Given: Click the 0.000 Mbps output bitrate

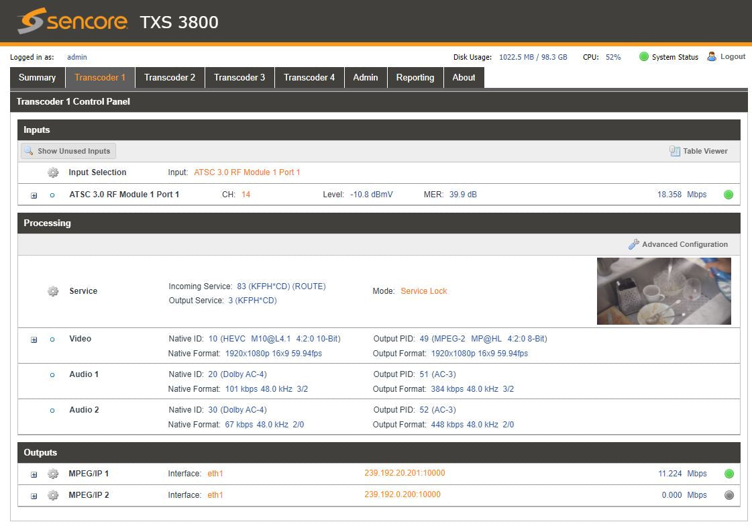Looking at the screenshot, I should click(684, 495).
